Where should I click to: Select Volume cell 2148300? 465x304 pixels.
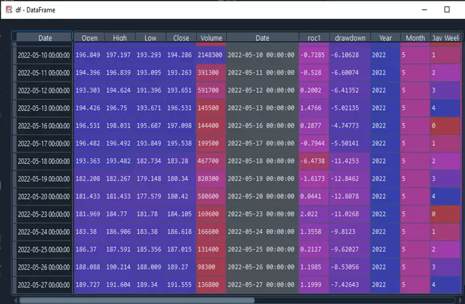(x=211, y=55)
